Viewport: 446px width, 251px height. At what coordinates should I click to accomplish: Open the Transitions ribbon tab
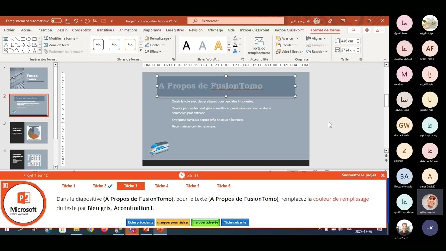click(105, 30)
